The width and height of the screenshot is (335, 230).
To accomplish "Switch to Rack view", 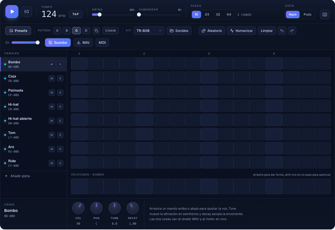I will pyautogui.click(x=293, y=14).
